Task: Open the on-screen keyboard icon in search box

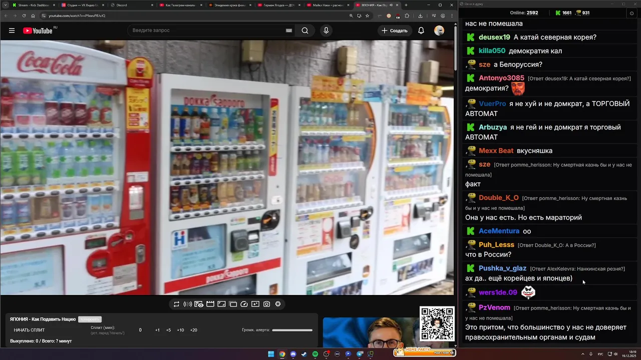Action: pos(288,30)
